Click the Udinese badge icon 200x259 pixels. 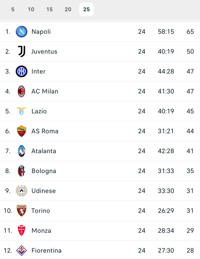coord(21,191)
